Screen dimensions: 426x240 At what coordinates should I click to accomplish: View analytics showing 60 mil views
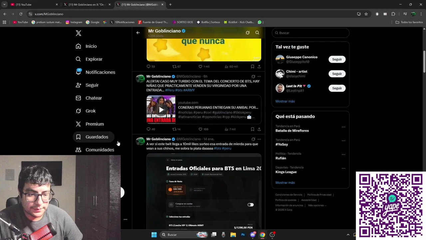(x=231, y=66)
